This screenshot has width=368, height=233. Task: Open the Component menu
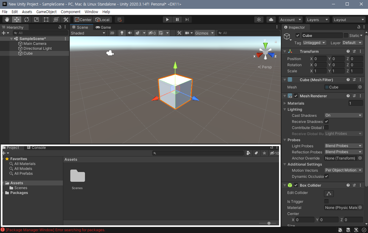71,12
